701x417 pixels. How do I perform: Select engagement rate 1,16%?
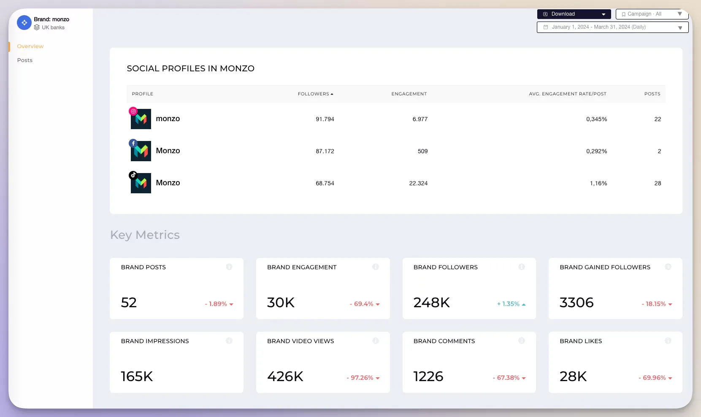coord(598,183)
